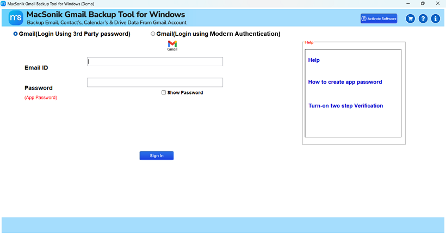This screenshot has height=234, width=446.
Task: Open How to create app password link
Action: point(345,82)
